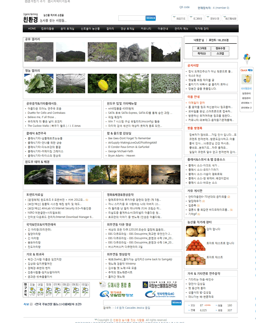The image size is (256, 323).
Task: Toggle the checkbox next to 속보
Action: click(x=31, y=304)
